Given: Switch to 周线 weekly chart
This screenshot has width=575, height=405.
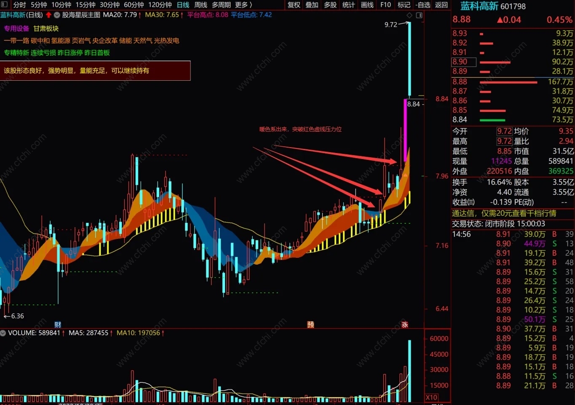Looking at the screenshot, I should (201, 5).
